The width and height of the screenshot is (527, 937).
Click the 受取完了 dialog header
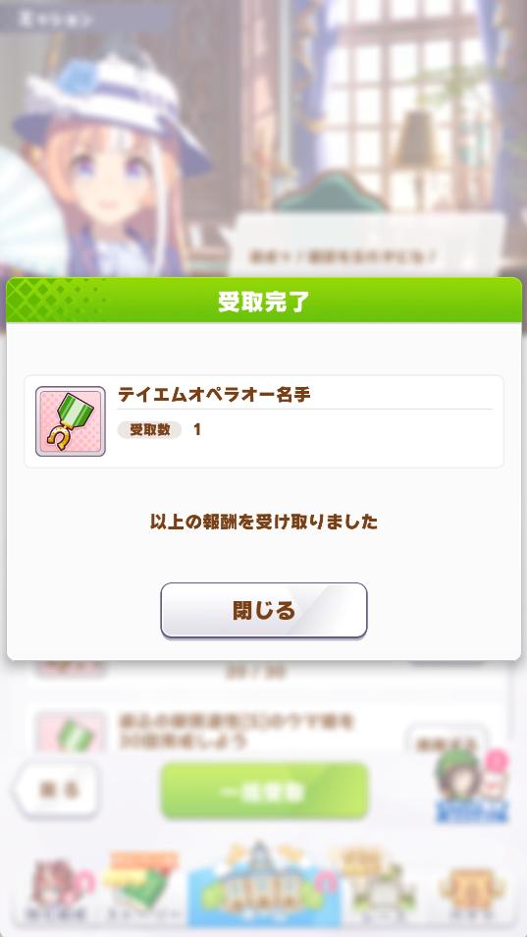coord(264,302)
